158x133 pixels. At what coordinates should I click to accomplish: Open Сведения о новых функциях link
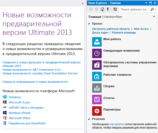coord(42,64)
